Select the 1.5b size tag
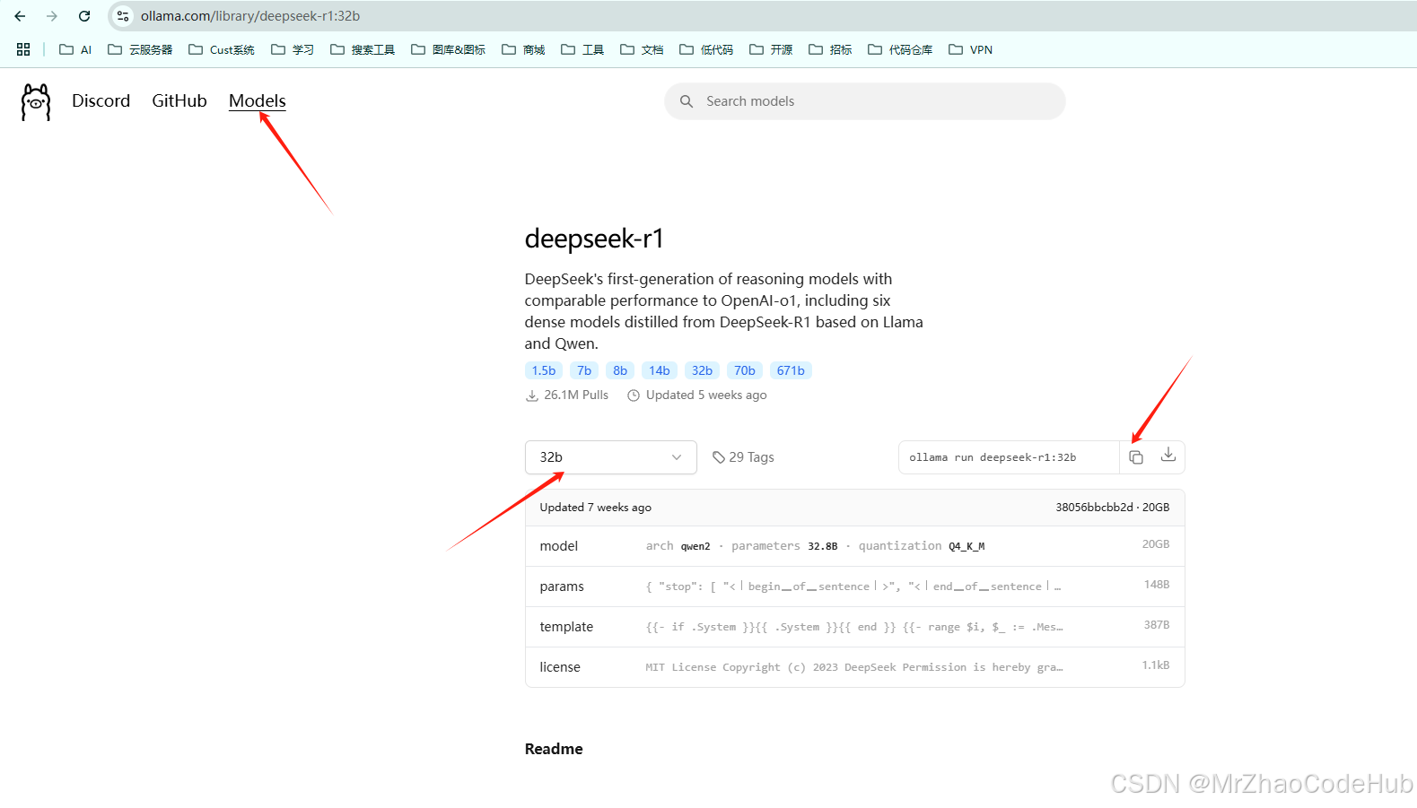Viewport: 1417px width, 808px height. point(544,370)
